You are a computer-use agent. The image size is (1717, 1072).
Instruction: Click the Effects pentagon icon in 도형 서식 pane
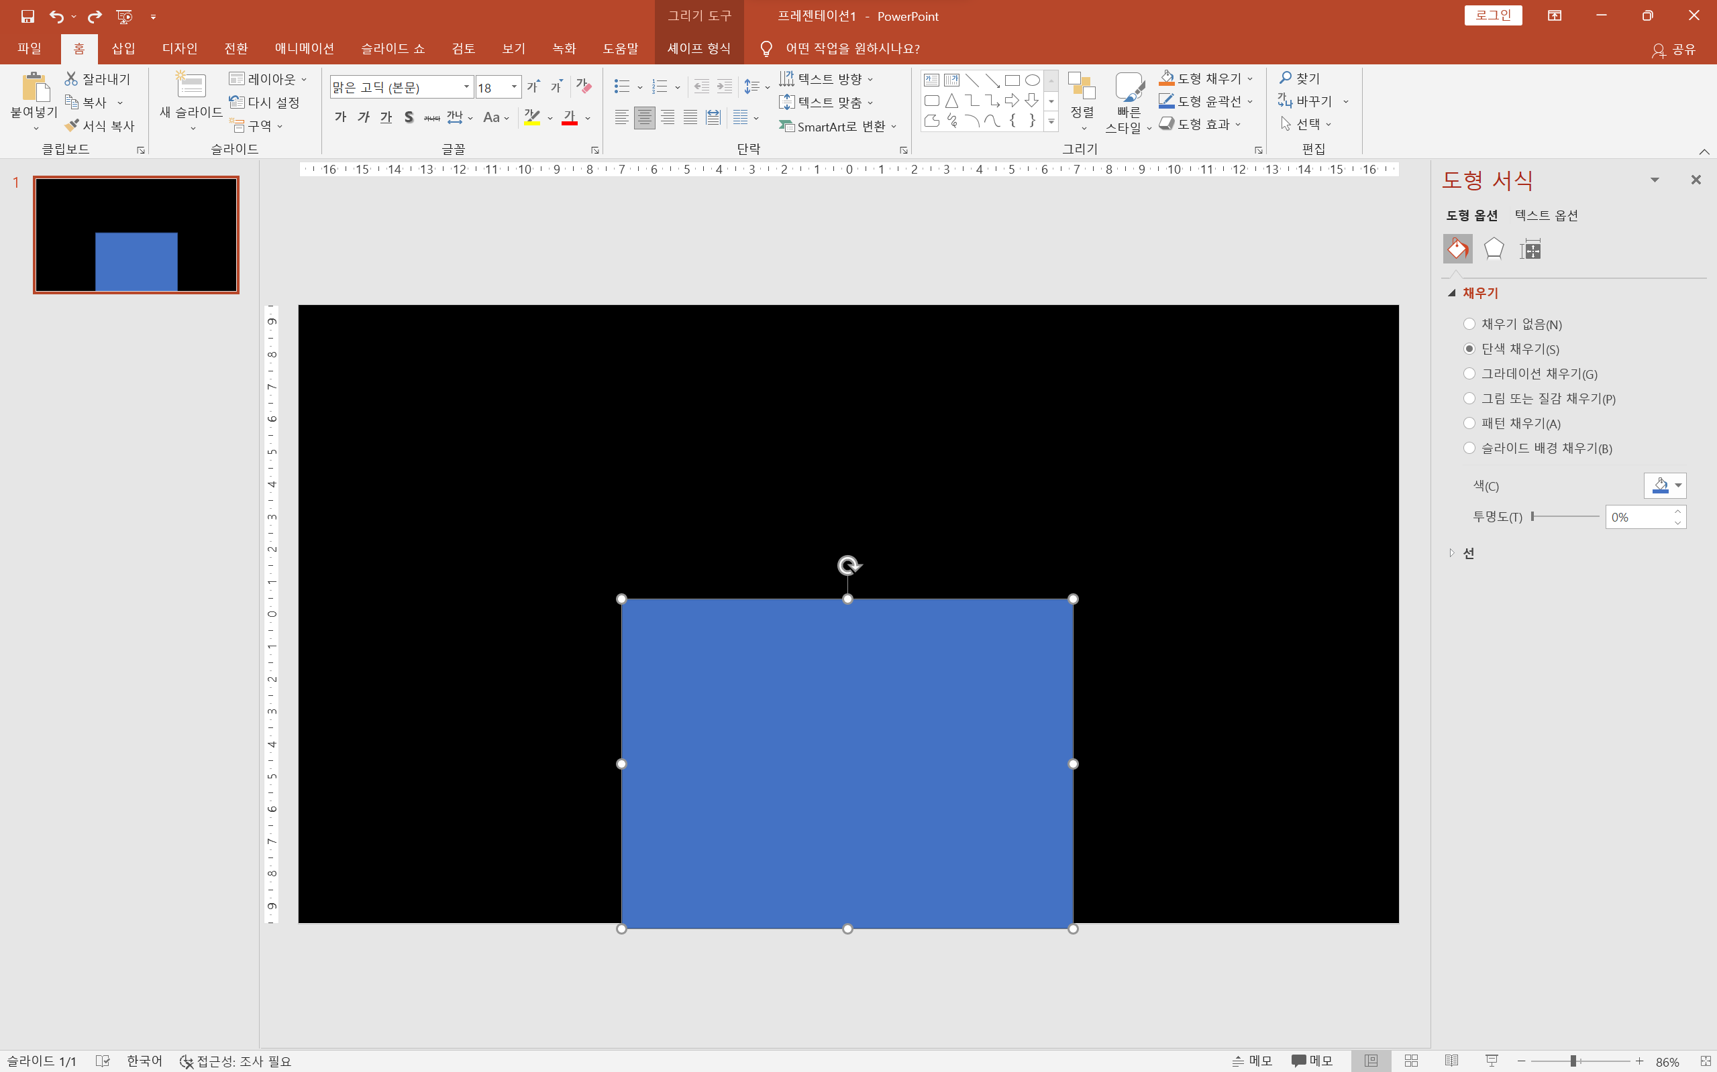(1494, 249)
